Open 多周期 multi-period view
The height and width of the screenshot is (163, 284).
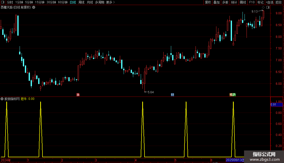pos(100,2)
